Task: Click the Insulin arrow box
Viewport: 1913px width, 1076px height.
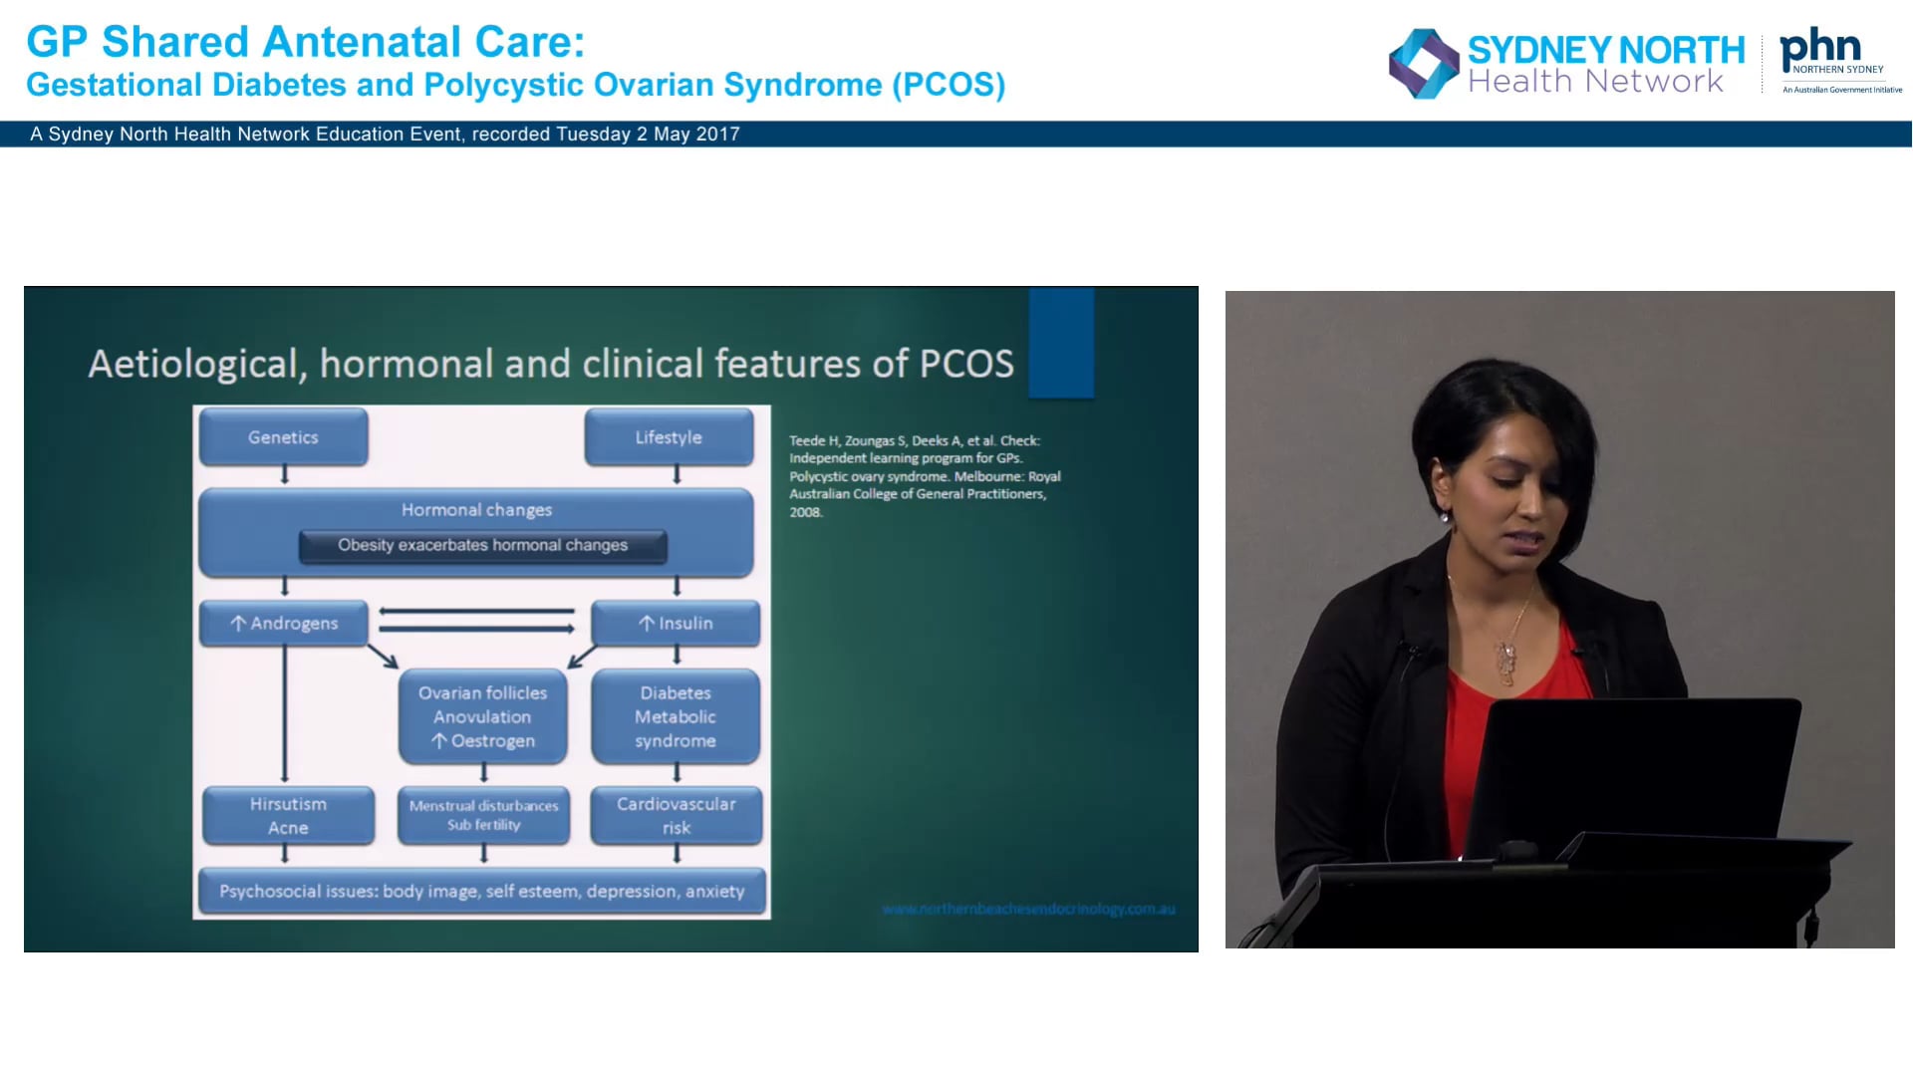Action: coord(676,624)
